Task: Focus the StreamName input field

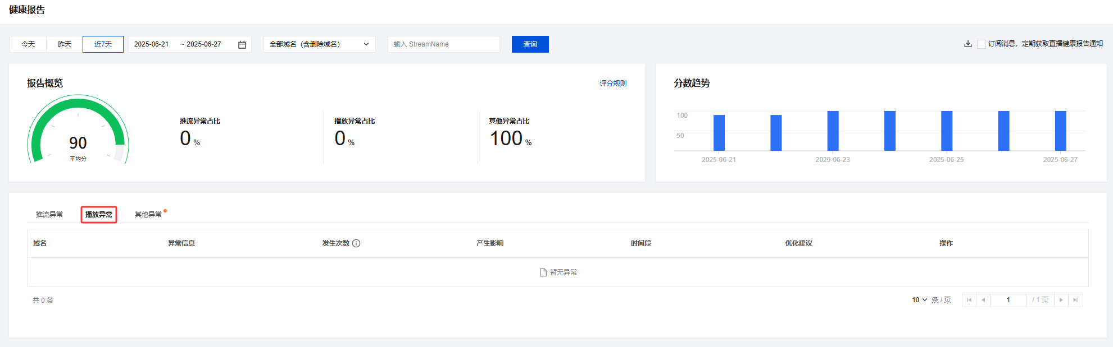Action: coord(443,44)
